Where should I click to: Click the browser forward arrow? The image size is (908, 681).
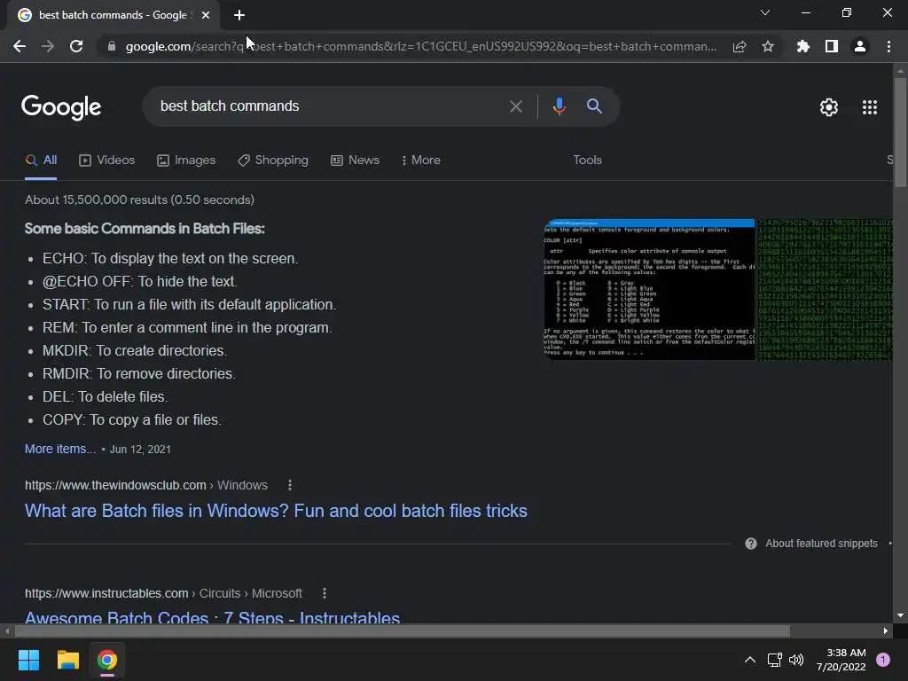pyautogui.click(x=48, y=46)
